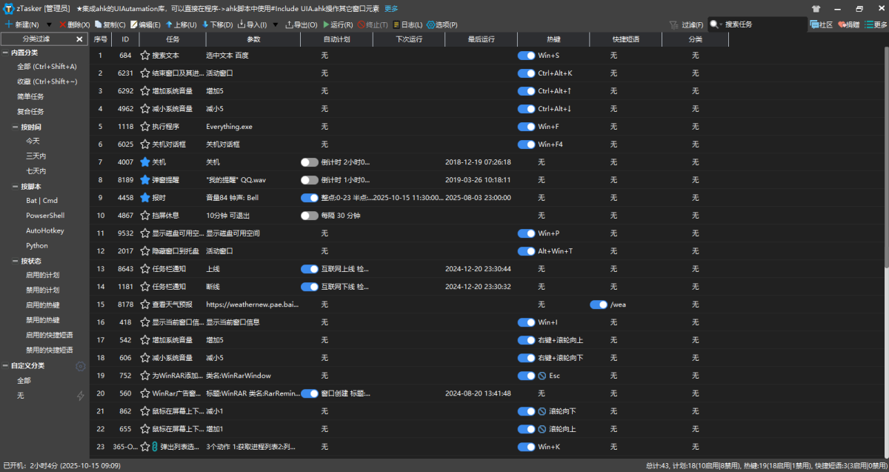Enable the 关机 countdown schedule switch
This screenshot has height=472, width=889.
(x=309, y=162)
